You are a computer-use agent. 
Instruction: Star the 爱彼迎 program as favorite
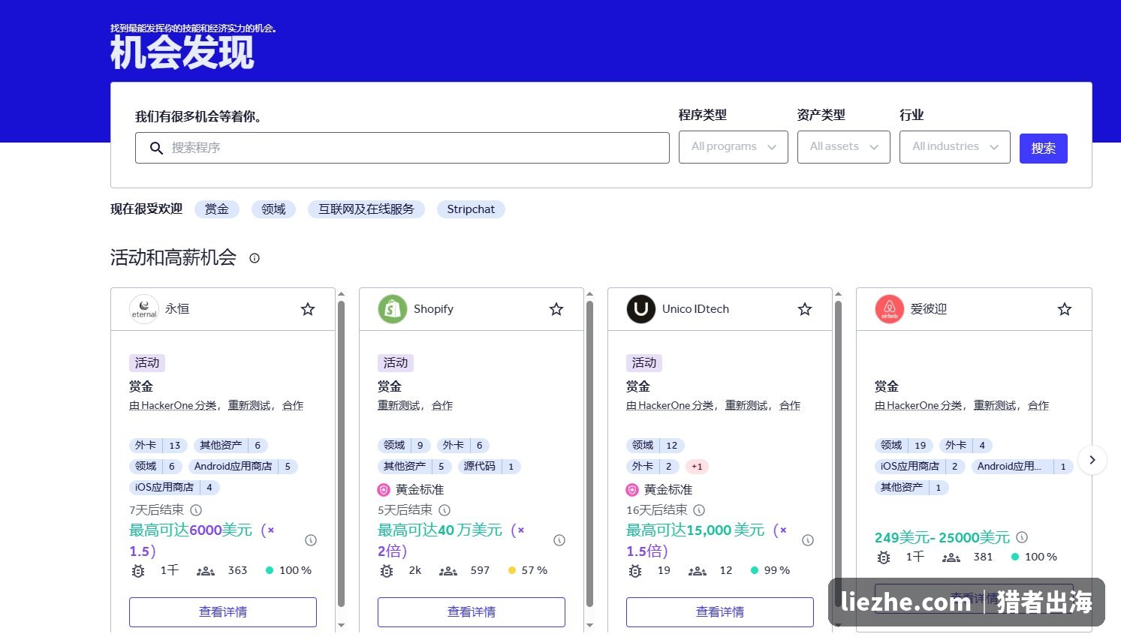pos(1065,309)
